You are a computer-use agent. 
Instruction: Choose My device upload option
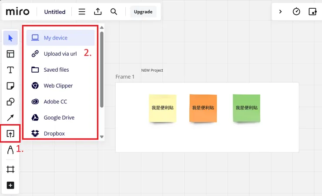click(60, 38)
